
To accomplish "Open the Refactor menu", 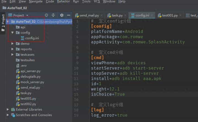I will 63,2.
